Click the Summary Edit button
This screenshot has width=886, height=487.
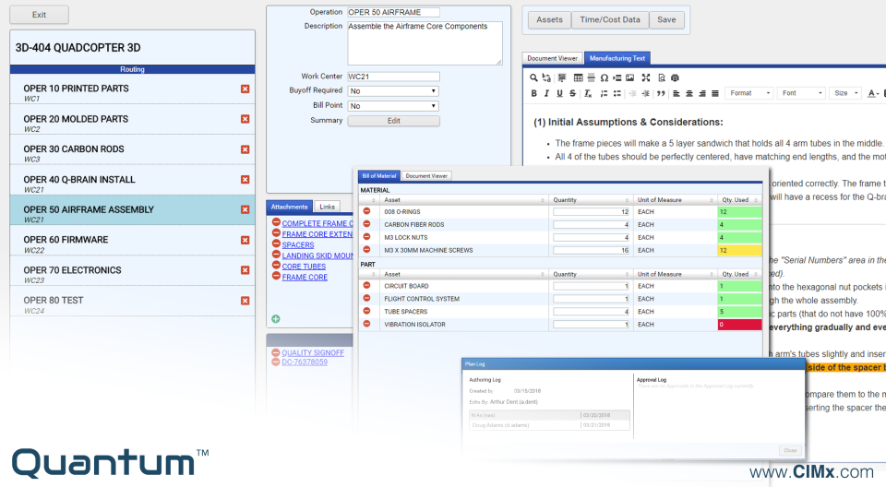[394, 121]
